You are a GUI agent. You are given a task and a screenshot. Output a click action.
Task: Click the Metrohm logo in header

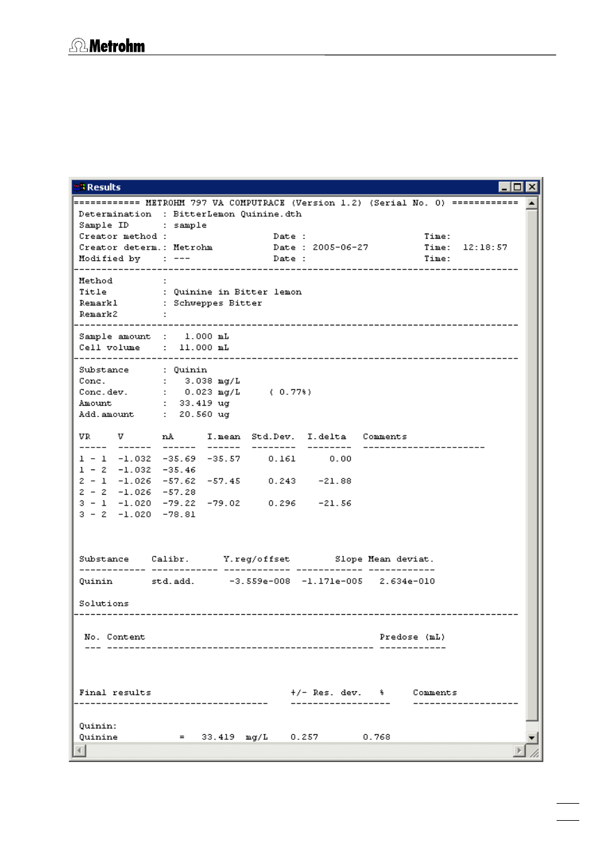pos(107,45)
